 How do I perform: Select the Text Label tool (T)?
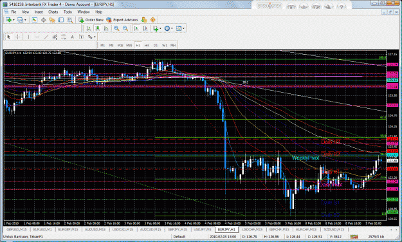pos(81,37)
